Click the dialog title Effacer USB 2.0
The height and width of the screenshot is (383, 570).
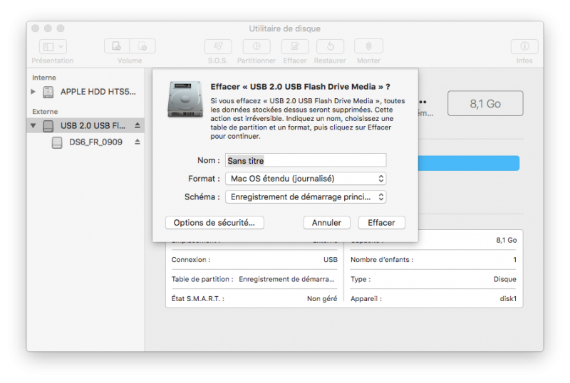tap(300, 86)
